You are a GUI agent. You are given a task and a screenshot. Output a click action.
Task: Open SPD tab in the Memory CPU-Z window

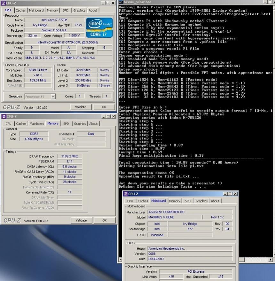pyautogui.click(x=66, y=124)
